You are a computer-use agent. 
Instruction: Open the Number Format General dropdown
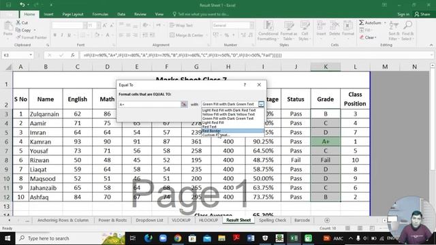pos(251,25)
